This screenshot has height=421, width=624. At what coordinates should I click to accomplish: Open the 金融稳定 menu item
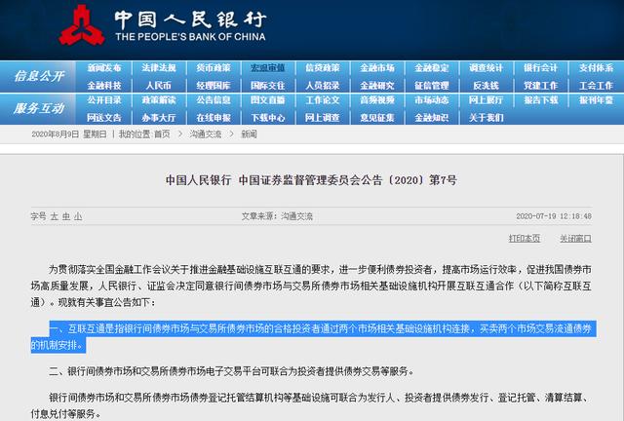point(431,67)
